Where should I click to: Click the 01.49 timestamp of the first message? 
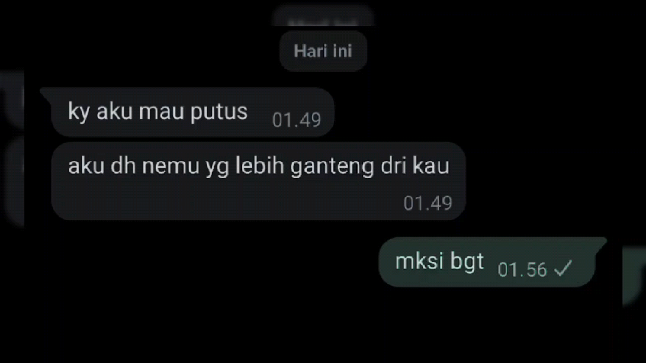pos(296,120)
